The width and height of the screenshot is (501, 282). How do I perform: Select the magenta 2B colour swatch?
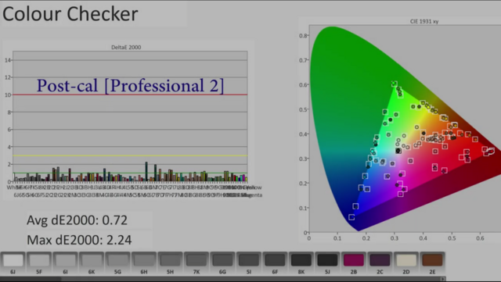click(353, 260)
